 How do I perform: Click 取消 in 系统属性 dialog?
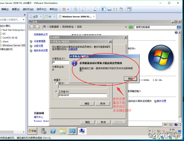tap(103, 122)
